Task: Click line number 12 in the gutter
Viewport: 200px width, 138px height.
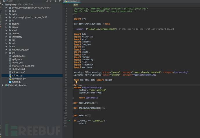Action: point(66,29)
